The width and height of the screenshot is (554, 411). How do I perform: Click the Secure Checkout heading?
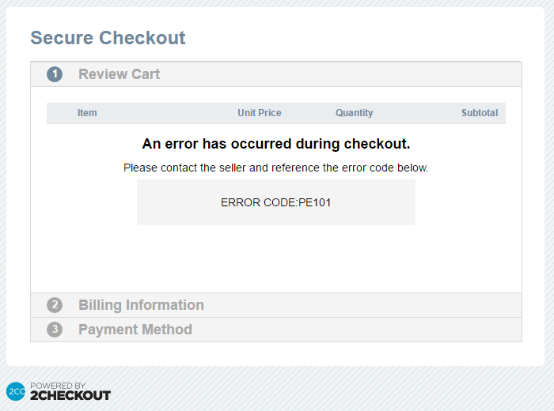coord(108,38)
